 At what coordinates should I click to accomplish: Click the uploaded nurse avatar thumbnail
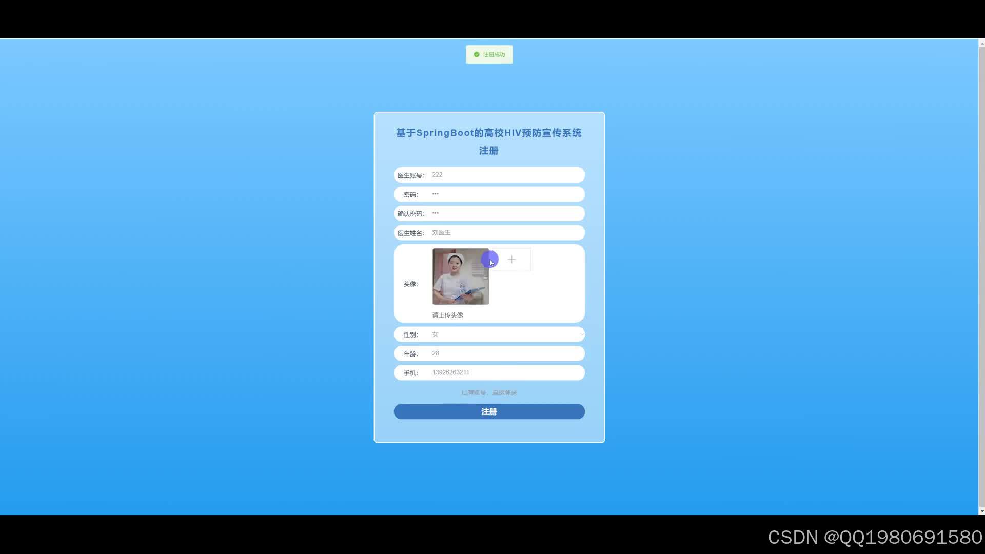coord(460,276)
